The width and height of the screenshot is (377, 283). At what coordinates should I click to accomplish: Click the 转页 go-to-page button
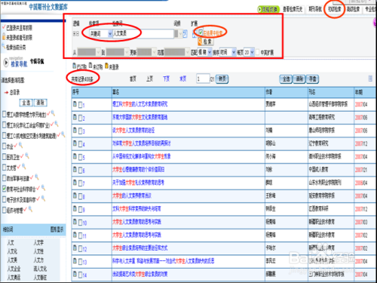click(222, 79)
